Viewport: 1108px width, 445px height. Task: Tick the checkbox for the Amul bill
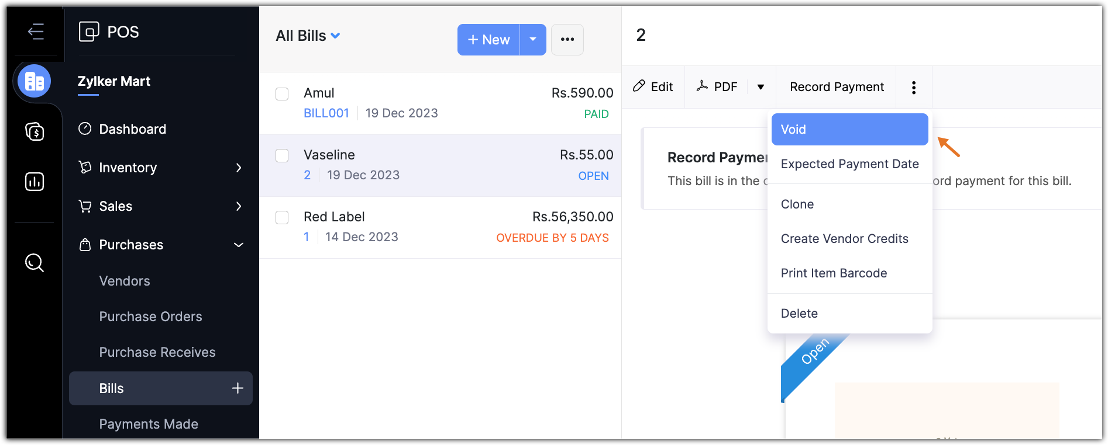(x=282, y=94)
